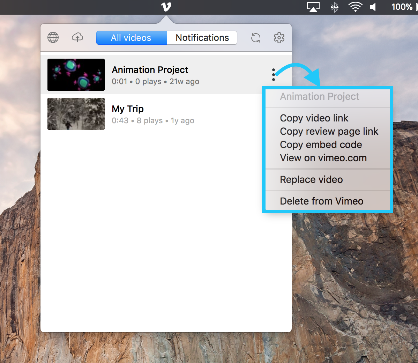Open settings with the gear icon
The height and width of the screenshot is (363, 418).
click(x=279, y=38)
